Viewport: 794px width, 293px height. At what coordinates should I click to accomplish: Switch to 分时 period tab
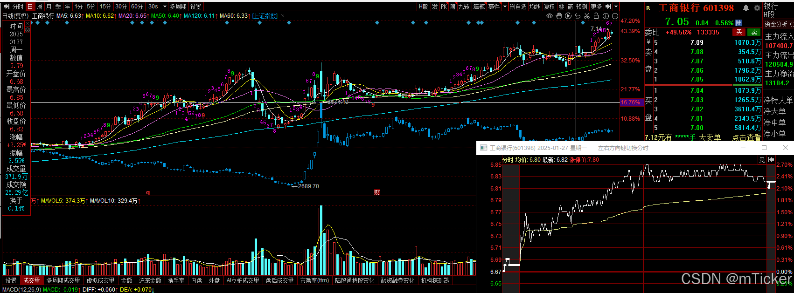click(18, 7)
